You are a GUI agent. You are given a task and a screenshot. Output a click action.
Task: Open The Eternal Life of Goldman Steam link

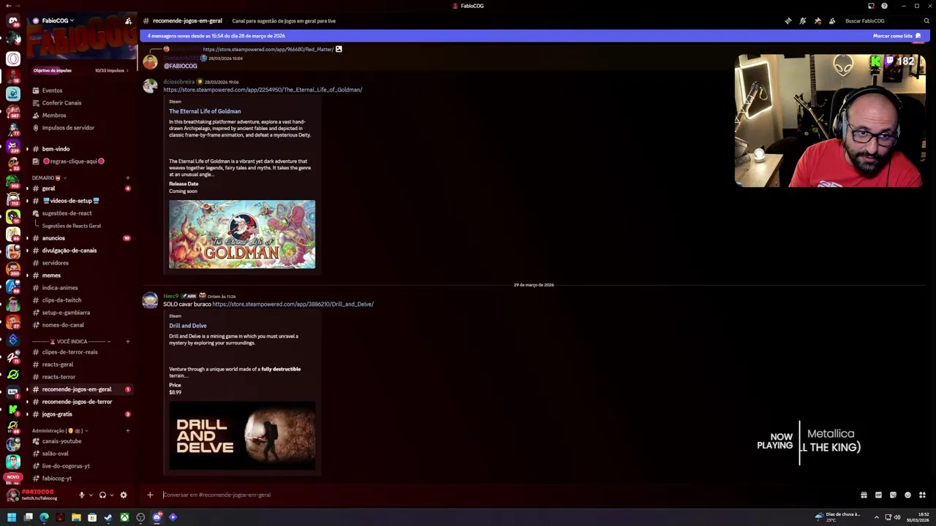[x=263, y=90]
